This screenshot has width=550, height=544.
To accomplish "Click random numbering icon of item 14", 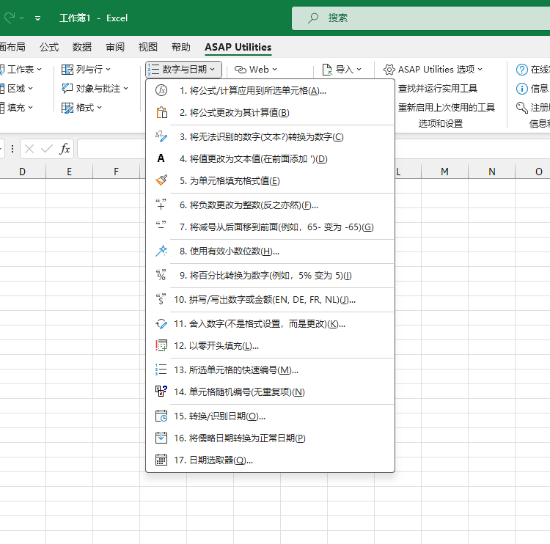I will click(x=161, y=392).
